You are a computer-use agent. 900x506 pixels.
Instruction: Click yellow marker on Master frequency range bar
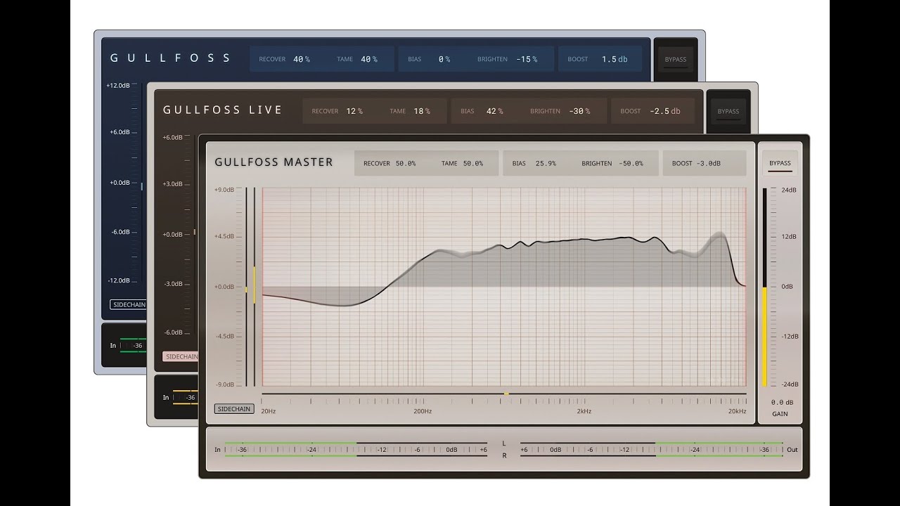(x=506, y=394)
